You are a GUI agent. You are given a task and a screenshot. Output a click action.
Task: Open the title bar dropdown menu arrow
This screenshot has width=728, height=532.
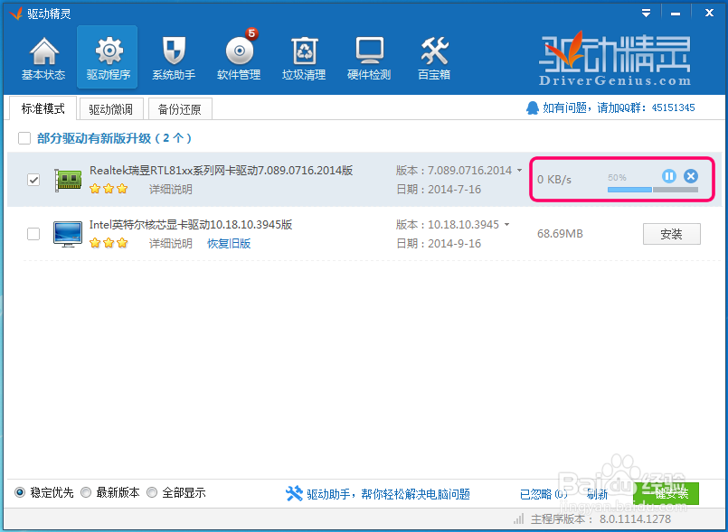click(x=646, y=13)
